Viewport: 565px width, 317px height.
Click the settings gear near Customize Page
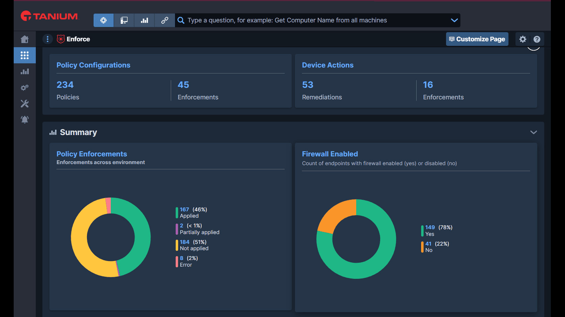tap(523, 39)
